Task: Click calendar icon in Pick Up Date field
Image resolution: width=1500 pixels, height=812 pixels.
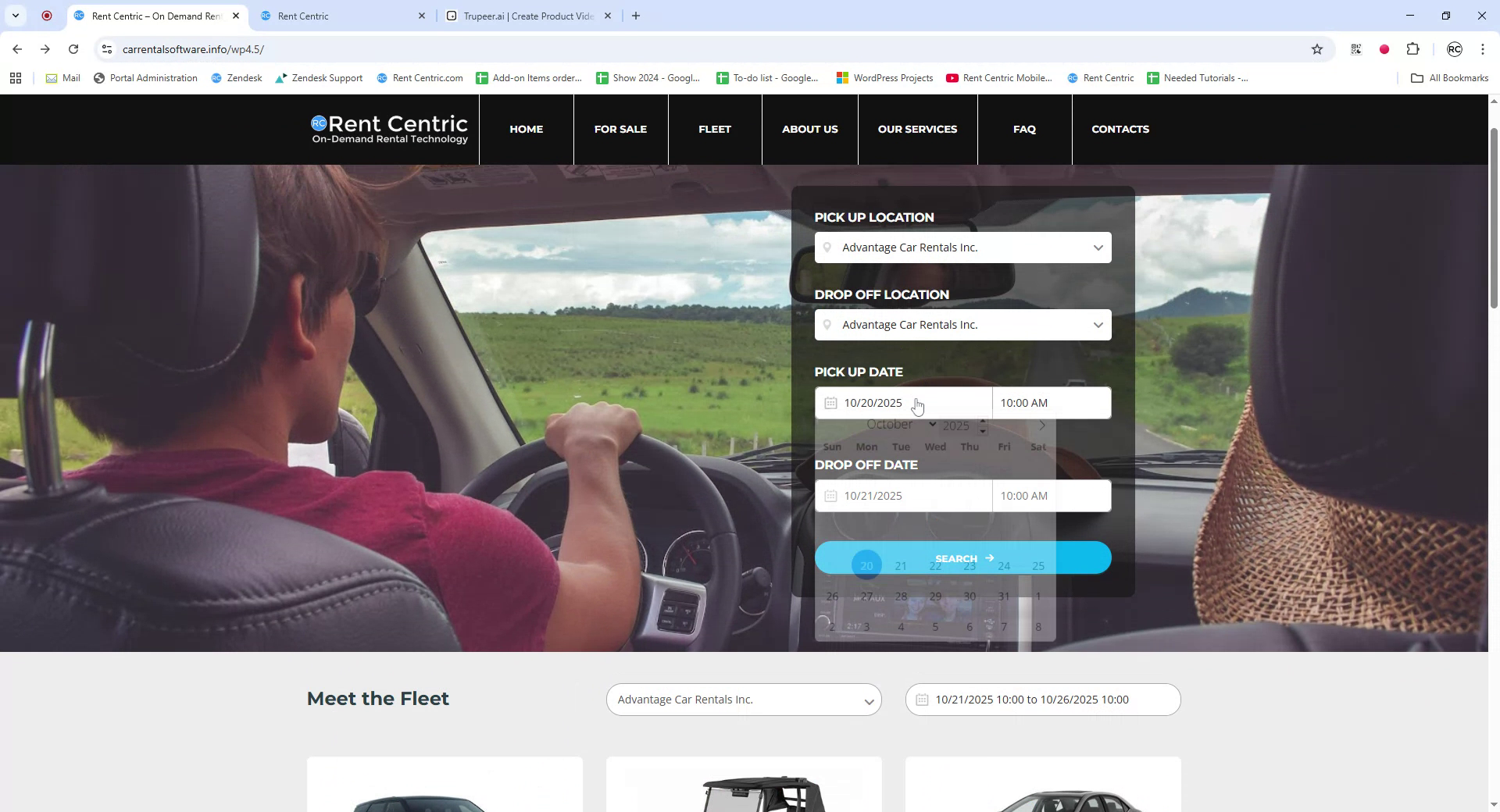Action: (832, 403)
